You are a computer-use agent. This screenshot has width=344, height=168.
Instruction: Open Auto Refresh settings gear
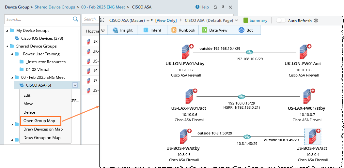pos(316,21)
